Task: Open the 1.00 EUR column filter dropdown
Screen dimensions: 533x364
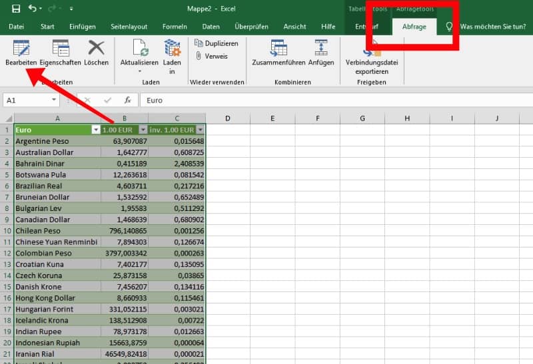Action: [142, 130]
